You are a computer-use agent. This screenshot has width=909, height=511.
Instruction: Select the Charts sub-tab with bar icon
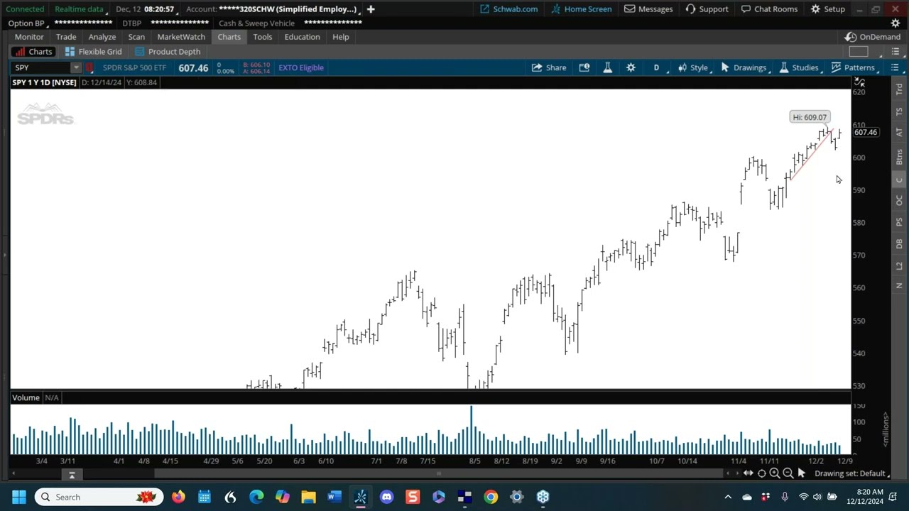[x=33, y=52]
